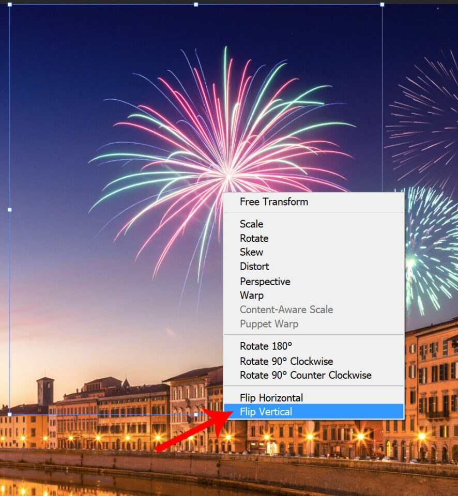Click the Free Transform menu entry
This screenshot has height=496, width=458.
coord(273,202)
